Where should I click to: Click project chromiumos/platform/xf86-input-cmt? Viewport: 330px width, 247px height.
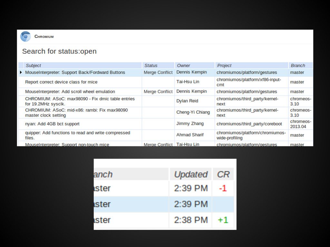pos(249,82)
